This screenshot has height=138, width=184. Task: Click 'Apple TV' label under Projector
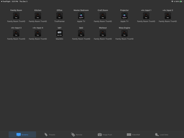pos(124,21)
